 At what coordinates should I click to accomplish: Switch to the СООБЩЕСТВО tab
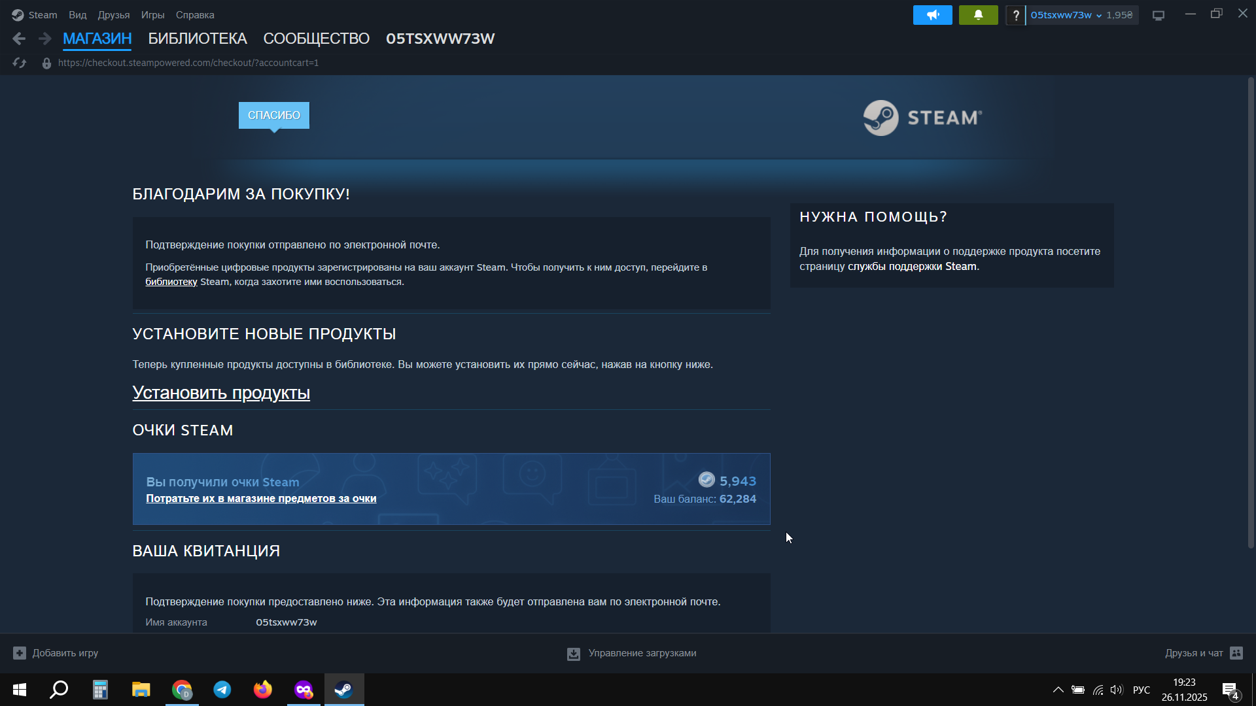[316, 39]
